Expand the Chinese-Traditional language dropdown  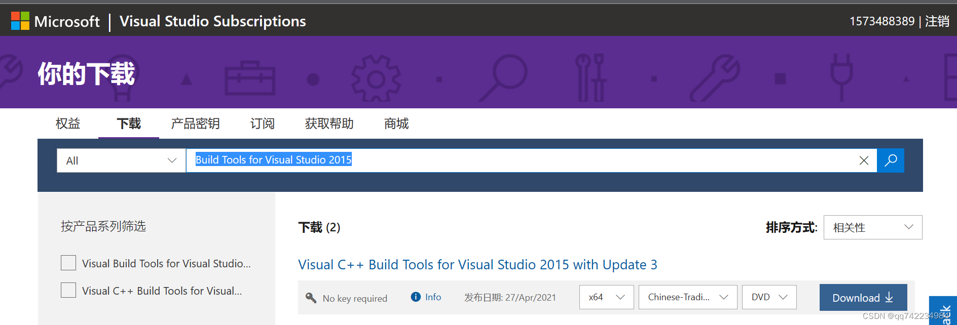point(688,297)
